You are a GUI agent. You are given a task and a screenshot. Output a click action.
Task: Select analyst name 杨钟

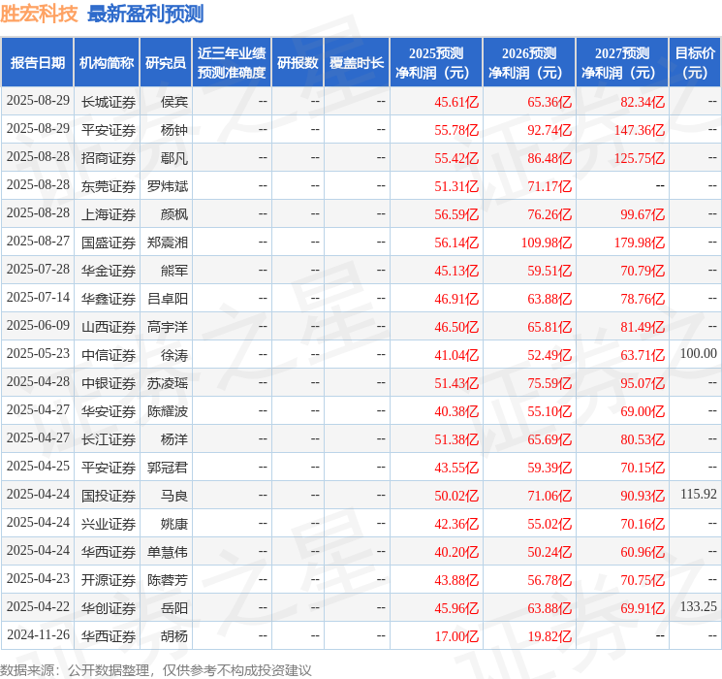174,130
